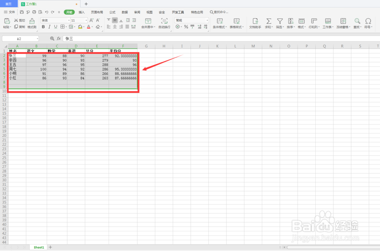Click the Paste clipboard icon
The image size is (380, 251).
pos(7,21)
